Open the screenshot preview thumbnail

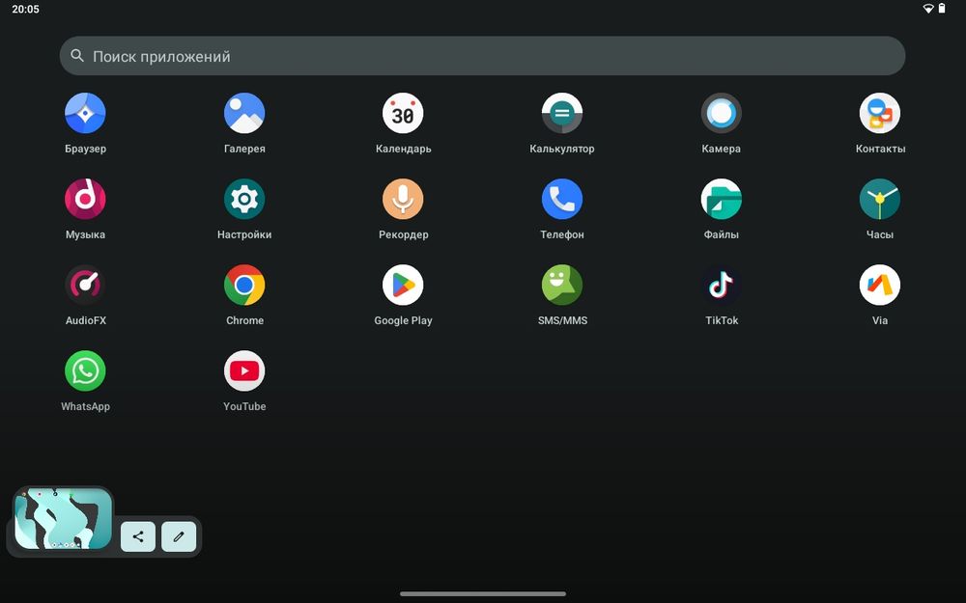tap(63, 518)
